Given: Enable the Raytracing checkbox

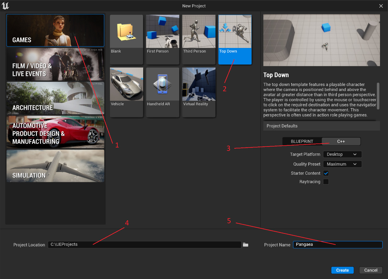Looking at the screenshot, I should (326, 182).
